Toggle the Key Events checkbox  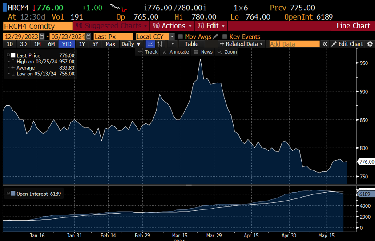pos(225,36)
